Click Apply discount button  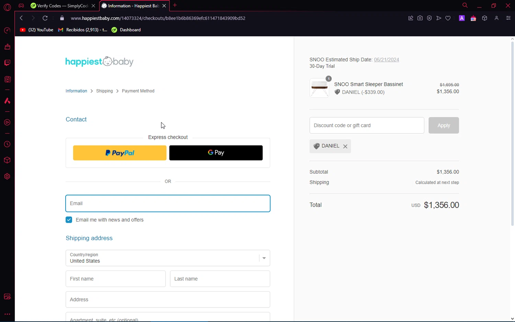coord(444,125)
